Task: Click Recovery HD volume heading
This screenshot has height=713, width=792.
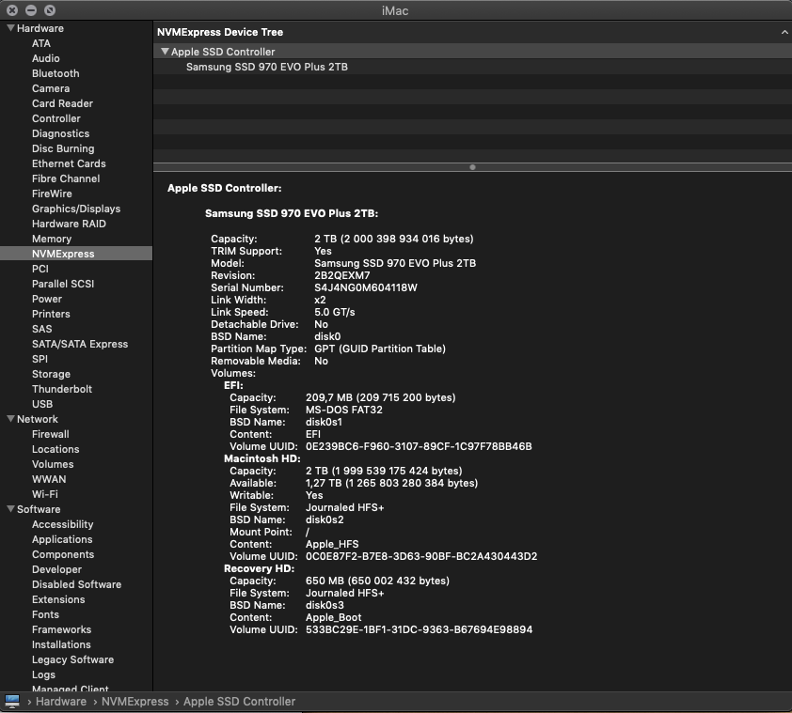Action: 259,568
